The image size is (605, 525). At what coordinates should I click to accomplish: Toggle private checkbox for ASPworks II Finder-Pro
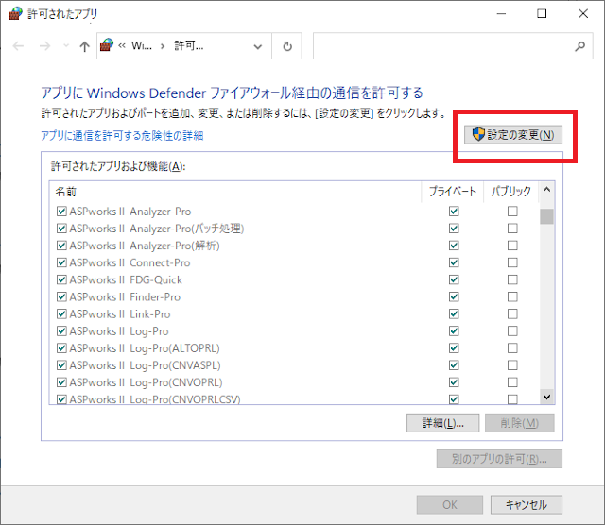(x=454, y=296)
